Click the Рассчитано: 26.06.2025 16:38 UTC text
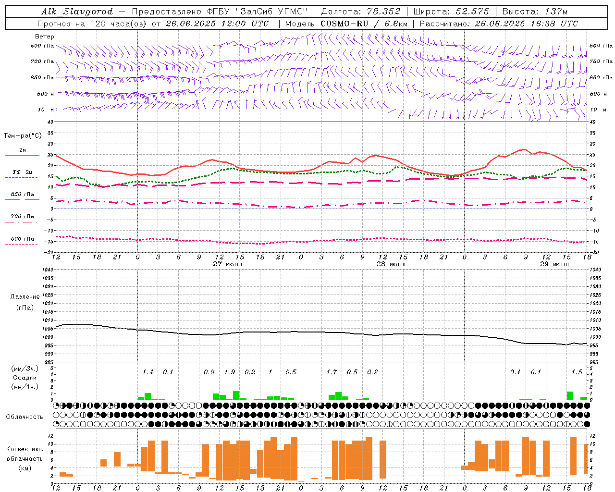 (x=499, y=24)
